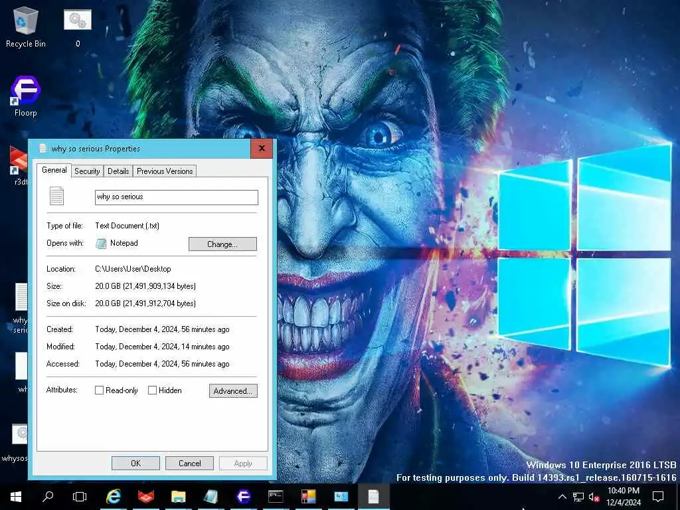Tick the Hidden attribute checkbox
This screenshot has height=510, width=680.
(x=152, y=390)
